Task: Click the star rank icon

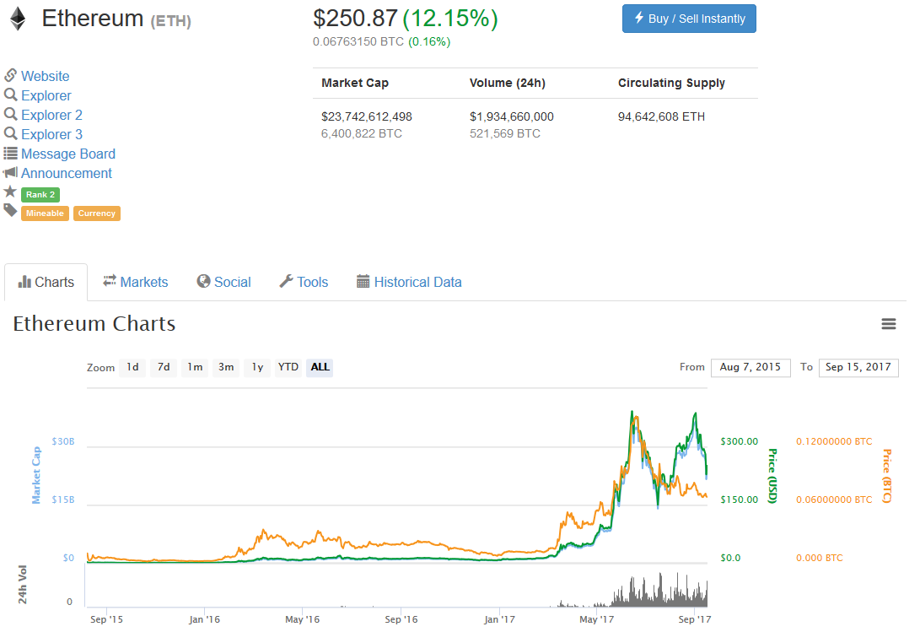Action: pos(10,192)
